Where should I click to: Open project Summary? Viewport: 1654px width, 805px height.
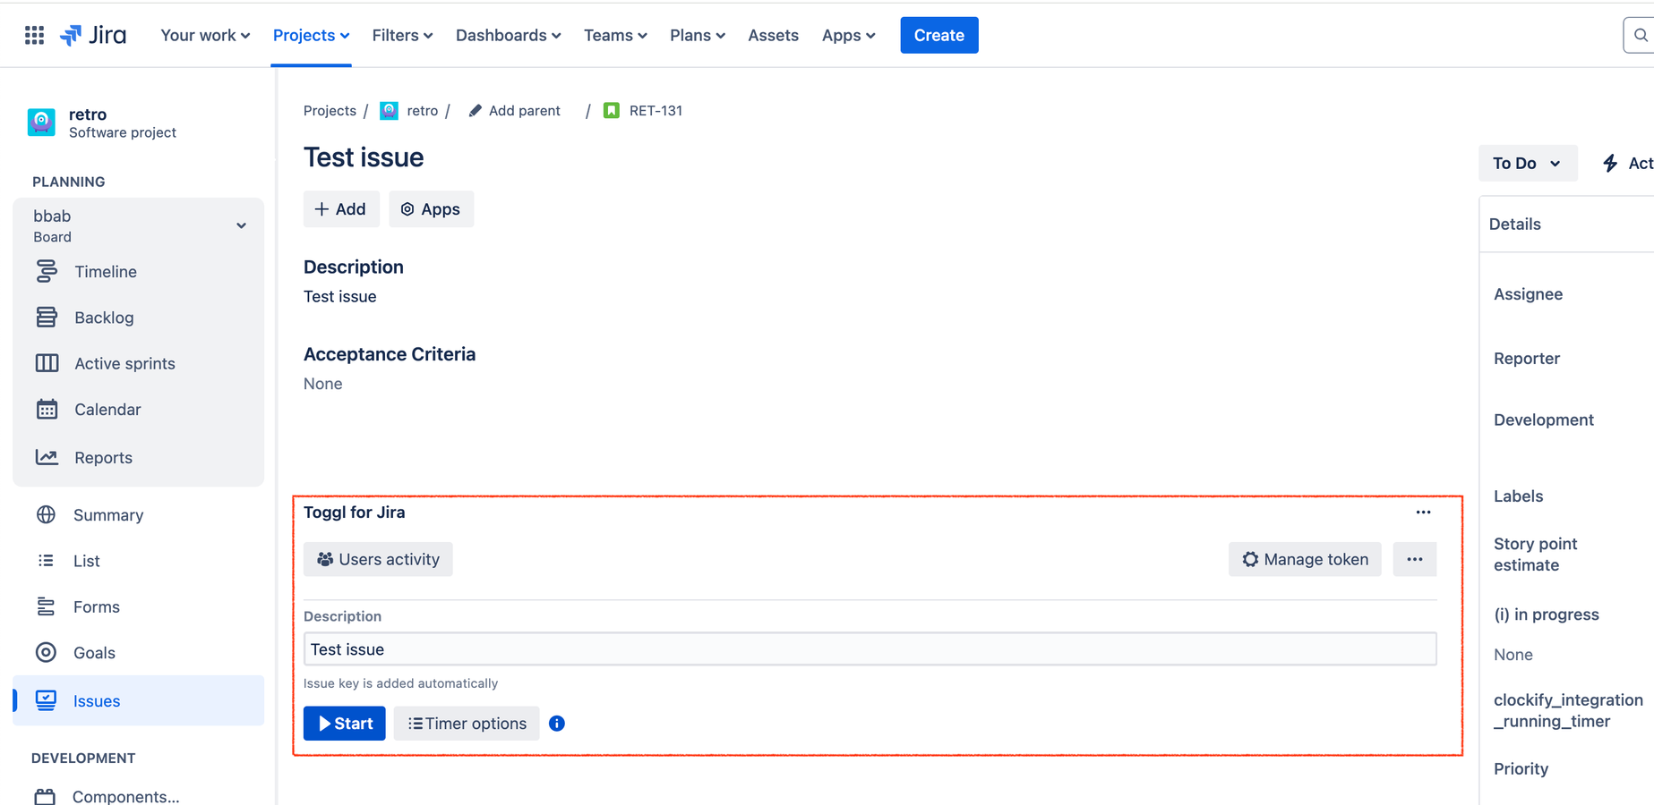[x=108, y=514]
